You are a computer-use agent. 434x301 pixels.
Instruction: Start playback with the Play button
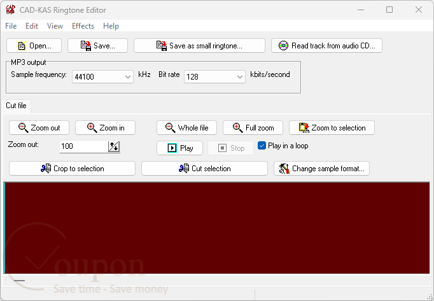pos(179,148)
